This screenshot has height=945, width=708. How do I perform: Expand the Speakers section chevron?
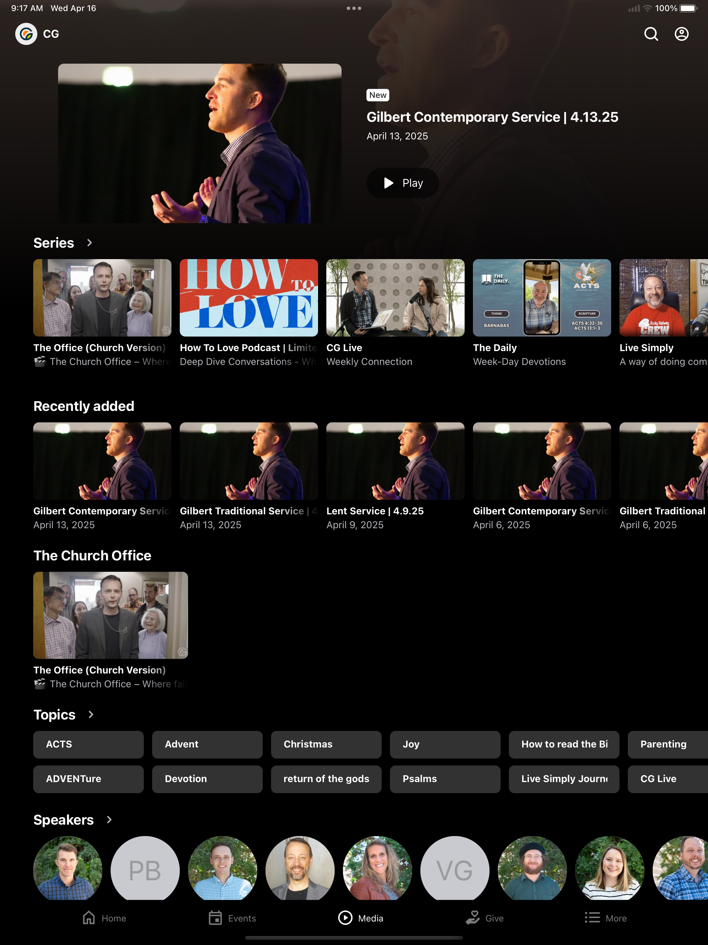[109, 819]
